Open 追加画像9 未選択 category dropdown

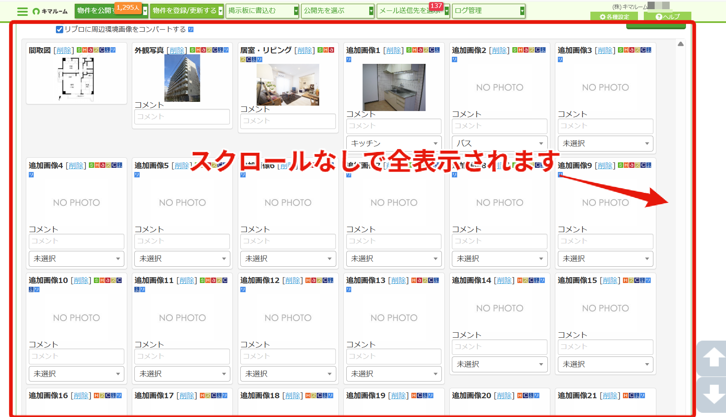pyautogui.click(x=605, y=258)
